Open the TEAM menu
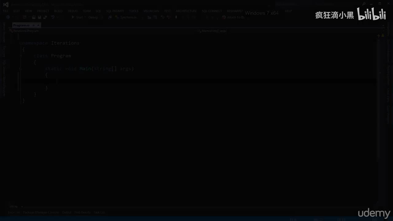Image resolution: width=393 pixels, height=221 pixels. coord(87,11)
